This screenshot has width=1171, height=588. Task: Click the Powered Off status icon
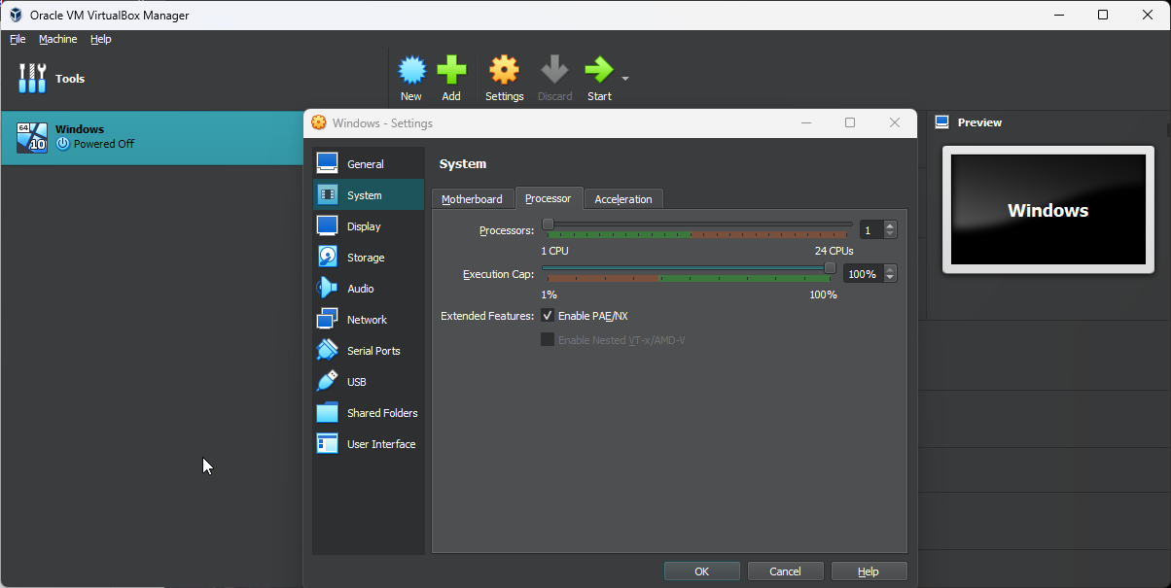click(63, 144)
